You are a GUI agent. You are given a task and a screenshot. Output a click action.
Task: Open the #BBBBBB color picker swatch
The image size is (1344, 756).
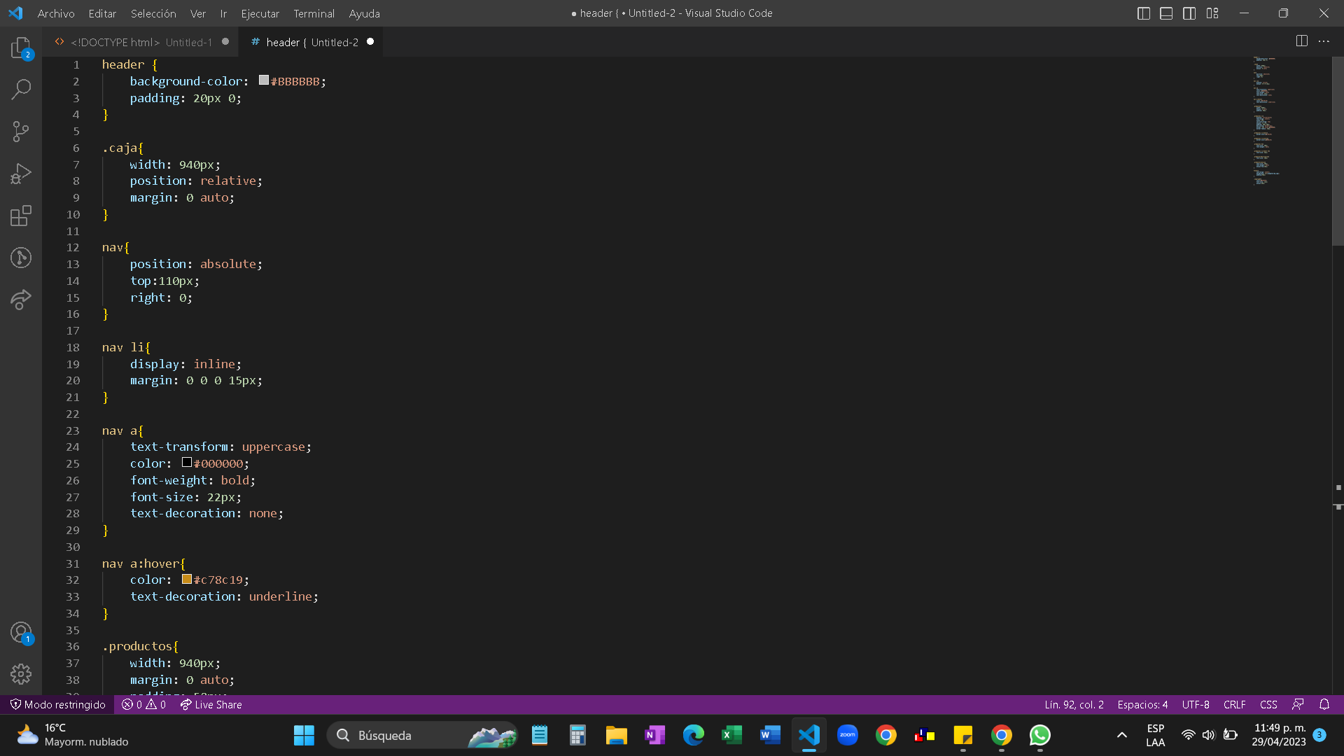pyautogui.click(x=264, y=80)
